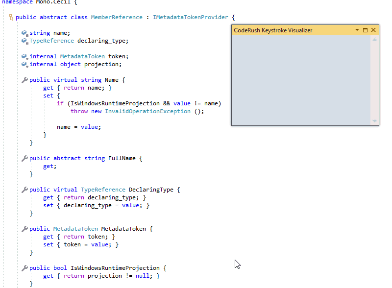Click the Keystroke Visualizer scrollbar down arrow
This screenshot has width=392, height=288.
374,121
